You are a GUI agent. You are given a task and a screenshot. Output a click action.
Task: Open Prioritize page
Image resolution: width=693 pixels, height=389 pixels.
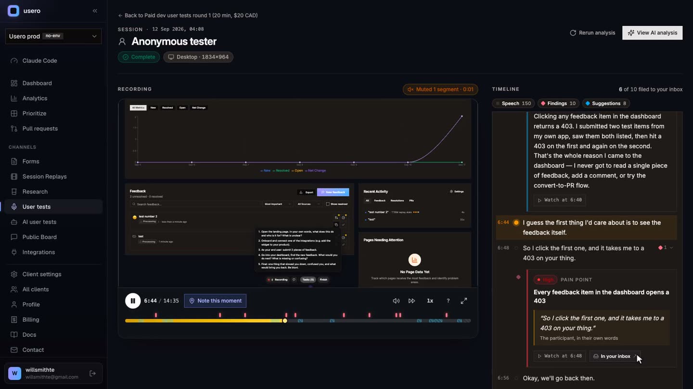pyautogui.click(x=53, y=113)
